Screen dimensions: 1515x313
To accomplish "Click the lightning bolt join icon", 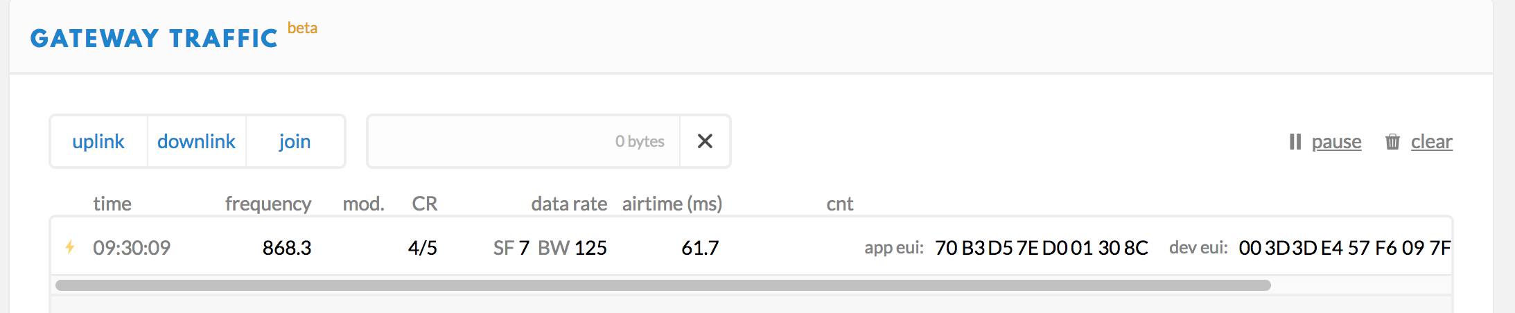I will pos(70,247).
